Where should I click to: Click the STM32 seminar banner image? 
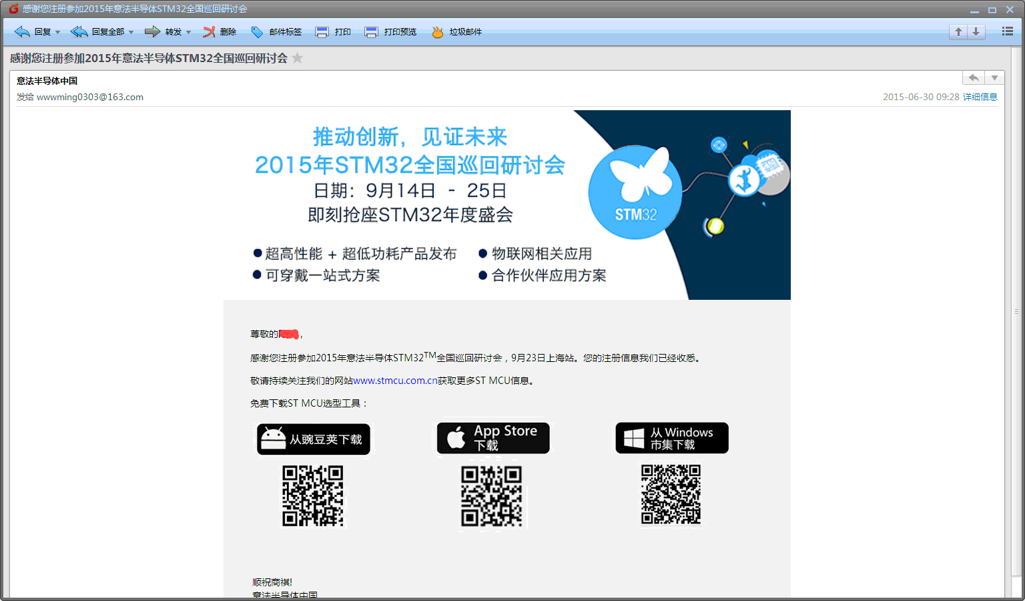coord(507,205)
